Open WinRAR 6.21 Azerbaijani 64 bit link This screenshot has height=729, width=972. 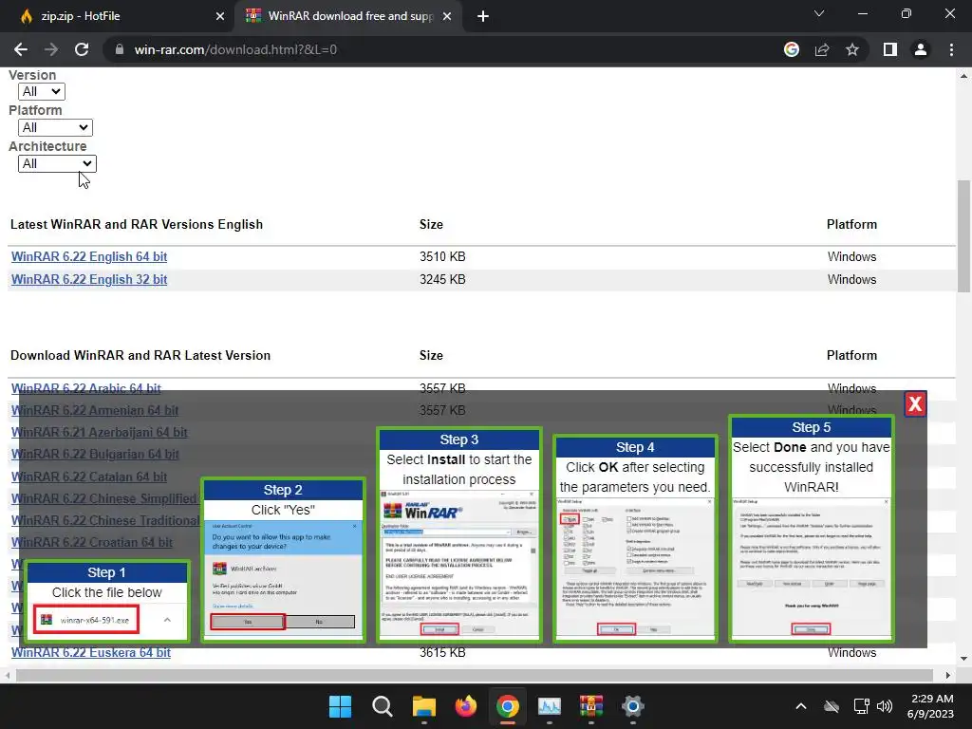[99, 433]
